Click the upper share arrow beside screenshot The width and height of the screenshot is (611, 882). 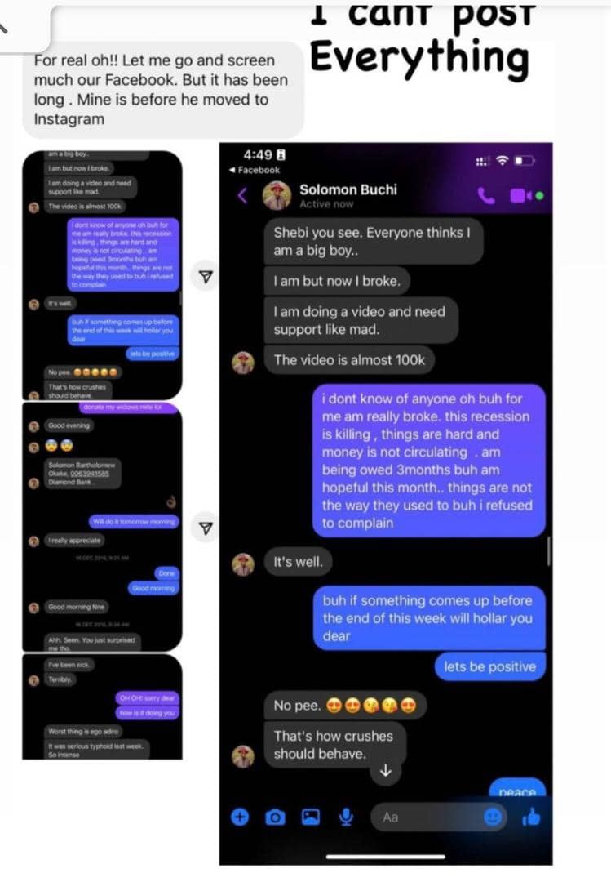[x=206, y=276]
